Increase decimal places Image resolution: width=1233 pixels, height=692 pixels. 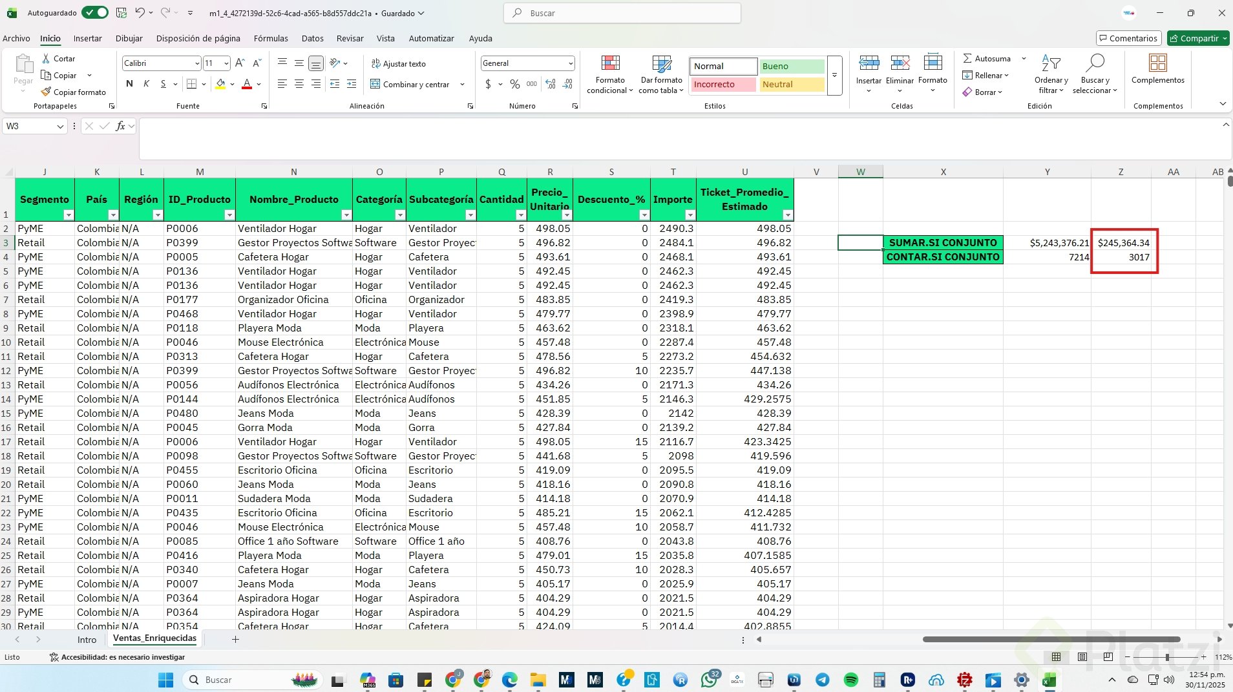pyautogui.click(x=551, y=84)
